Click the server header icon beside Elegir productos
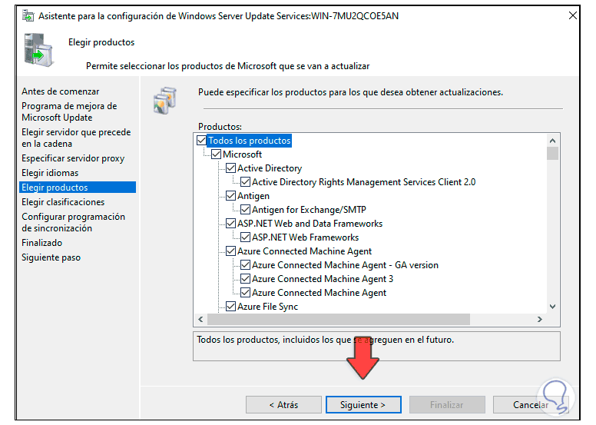This screenshot has width=596, height=425. (x=38, y=50)
